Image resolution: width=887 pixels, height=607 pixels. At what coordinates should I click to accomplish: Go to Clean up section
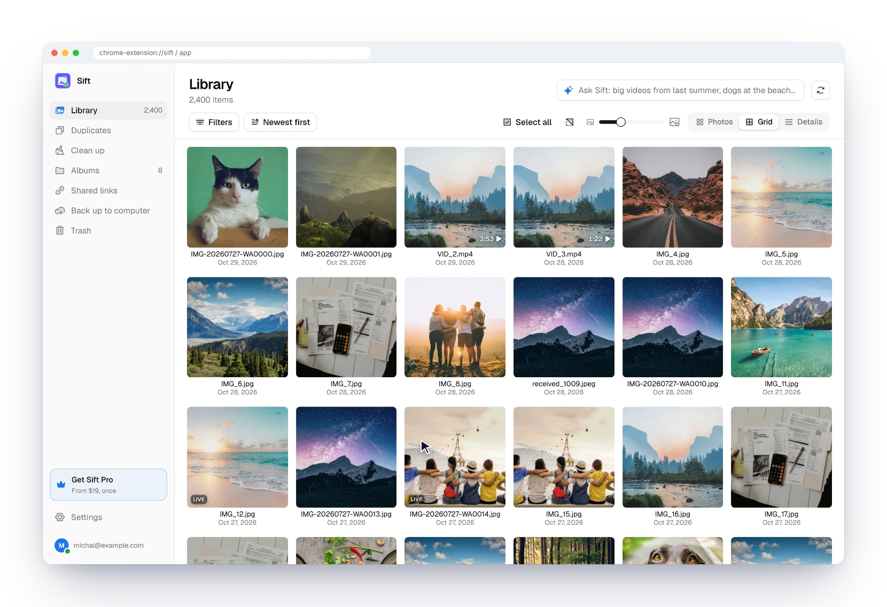pos(108,150)
